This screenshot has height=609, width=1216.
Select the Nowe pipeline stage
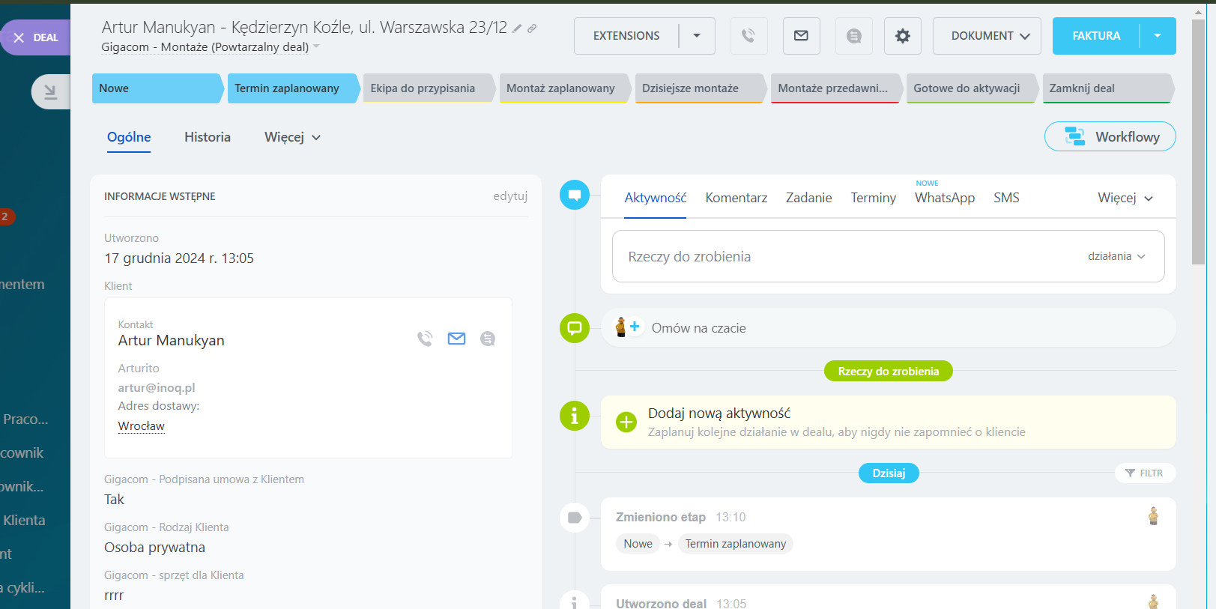tap(157, 88)
